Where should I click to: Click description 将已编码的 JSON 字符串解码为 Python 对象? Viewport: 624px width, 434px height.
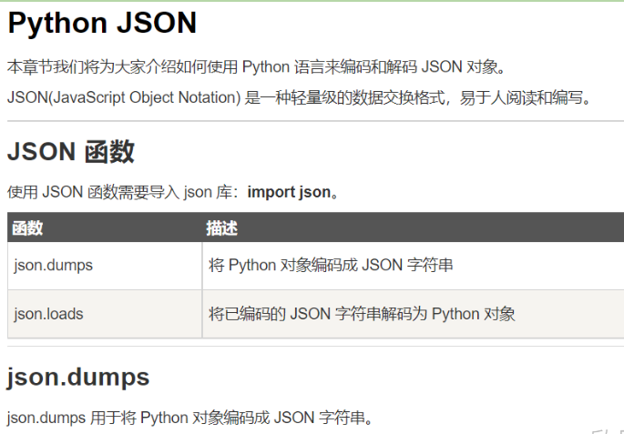click(x=362, y=314)
